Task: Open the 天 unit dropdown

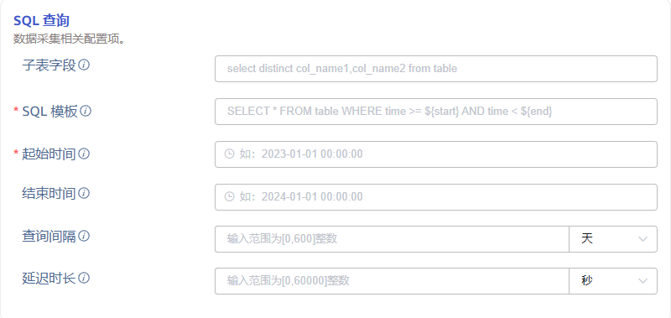Action: point(613,239)
